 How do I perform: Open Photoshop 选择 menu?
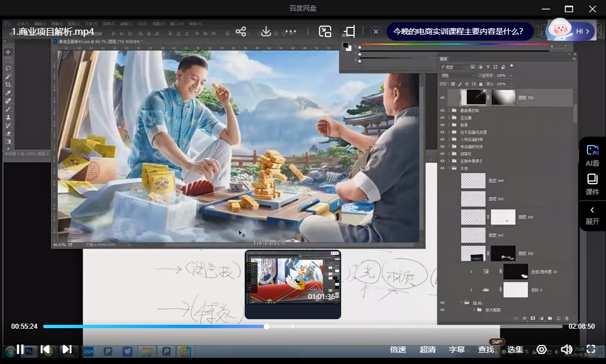click(x=108, y=24)
